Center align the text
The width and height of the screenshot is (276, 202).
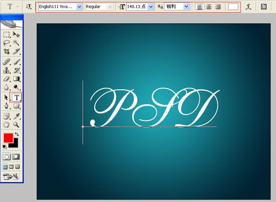[209, 7]
